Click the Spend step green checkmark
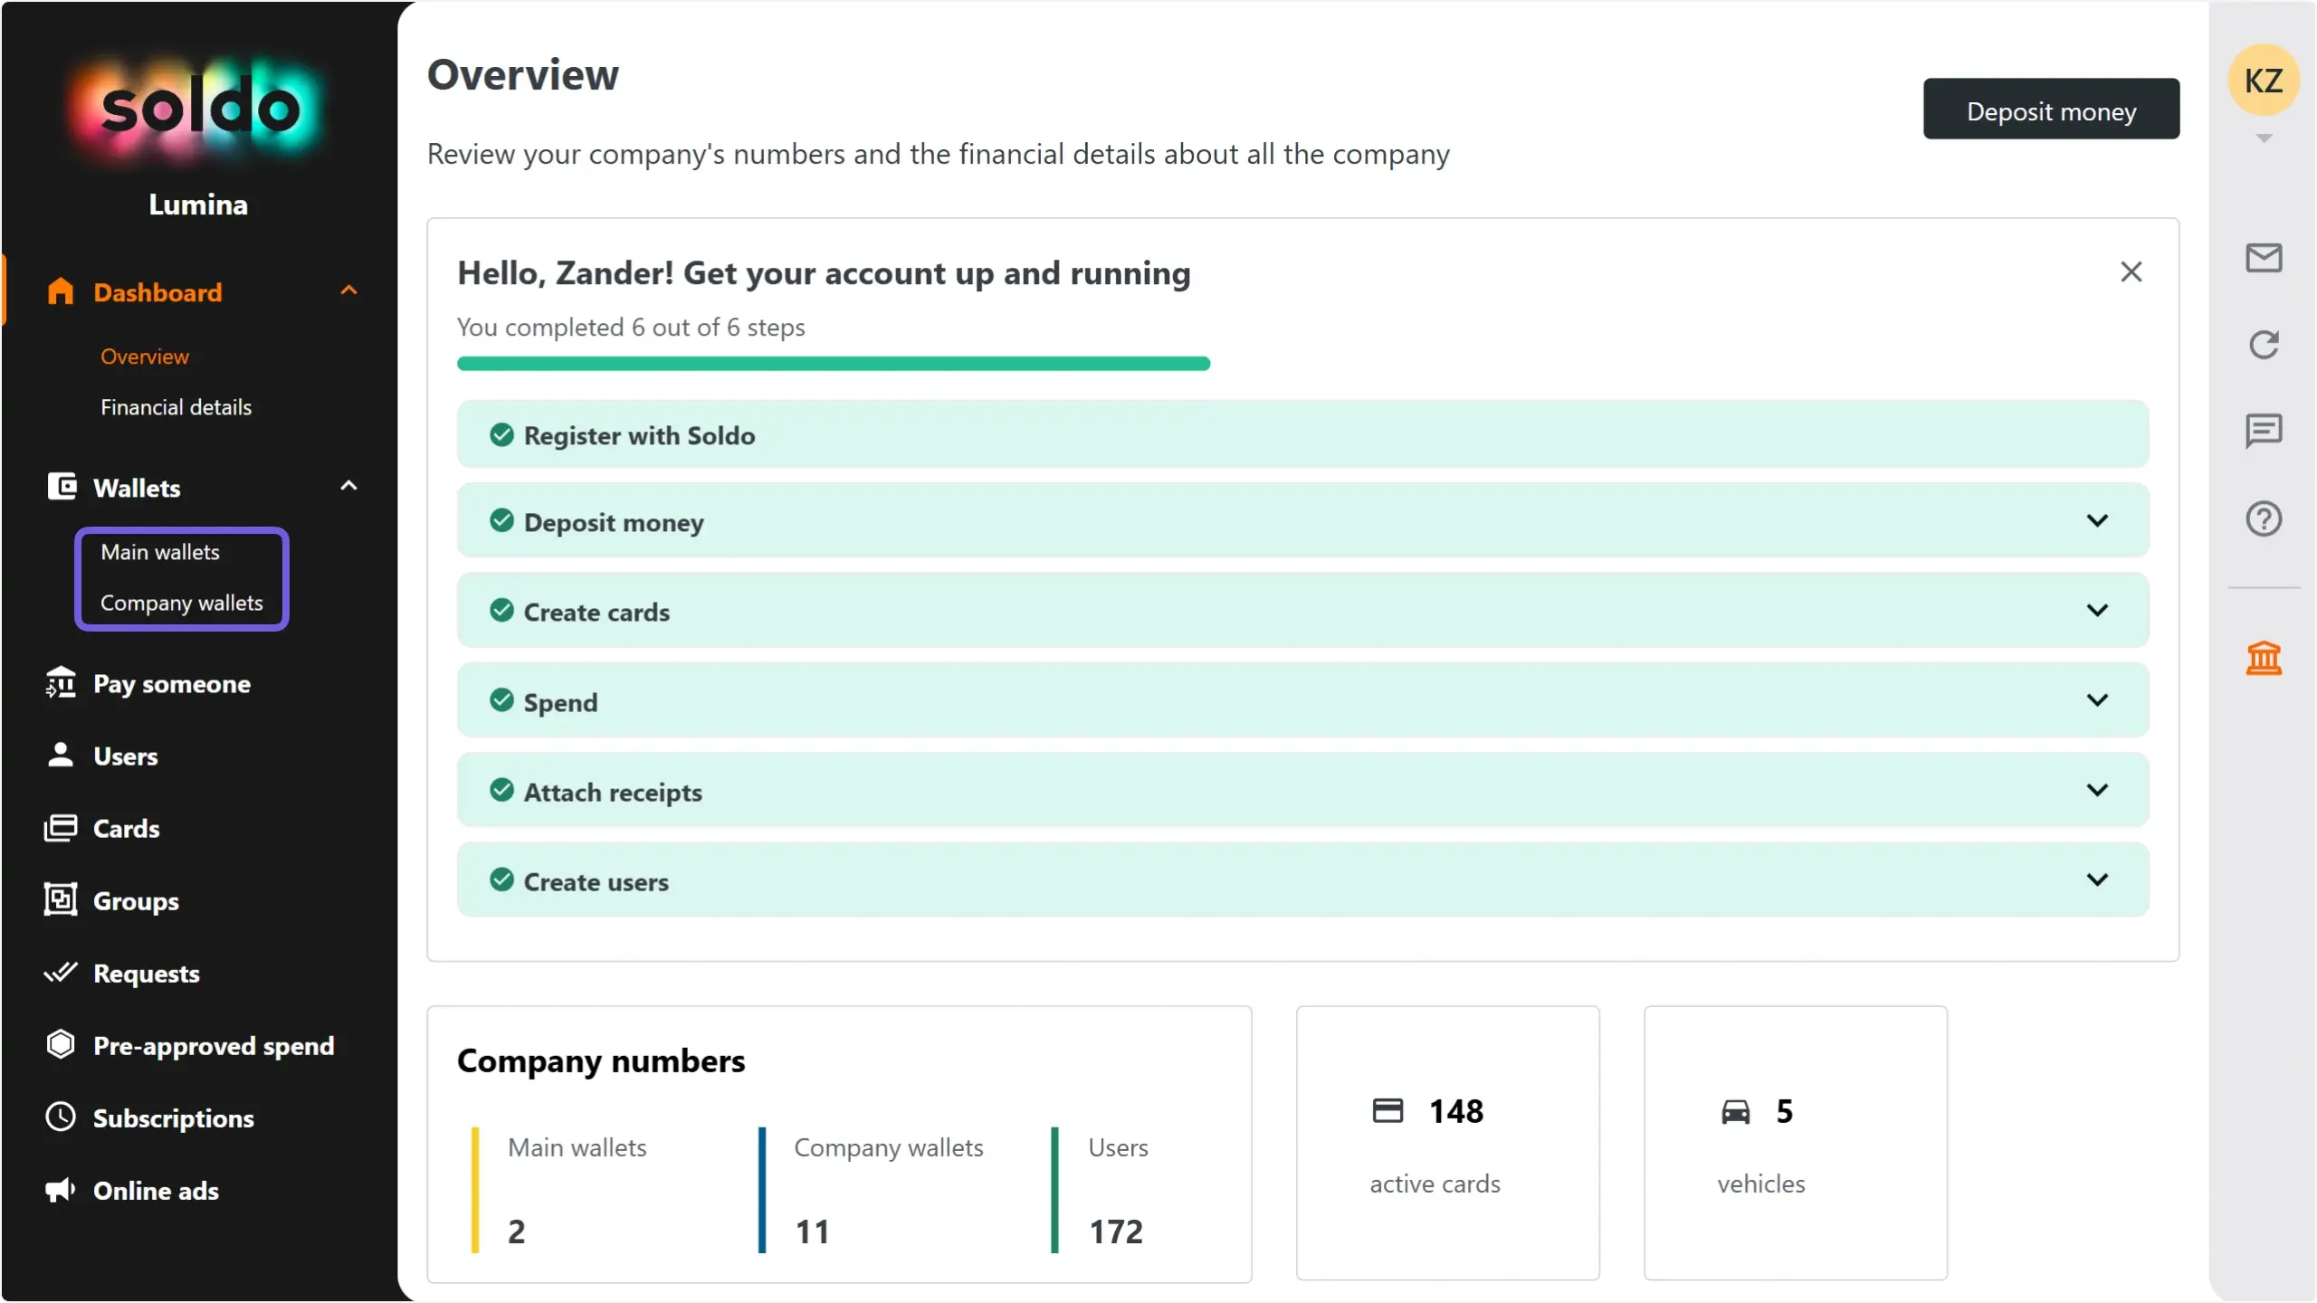 (501, 700)
